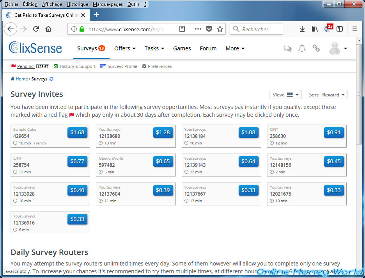This screenshot has width=365, height=278.
Task: Start the $0.65 OpinionWorld survey
Action: tap(163, 161)
